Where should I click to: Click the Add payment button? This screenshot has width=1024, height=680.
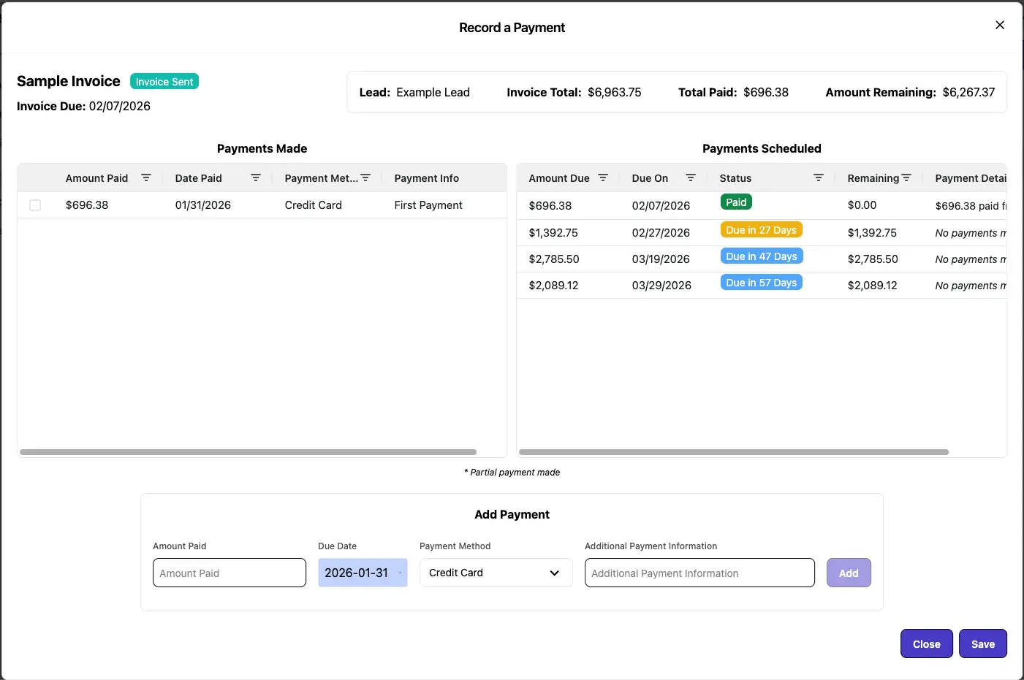(849, 573)
